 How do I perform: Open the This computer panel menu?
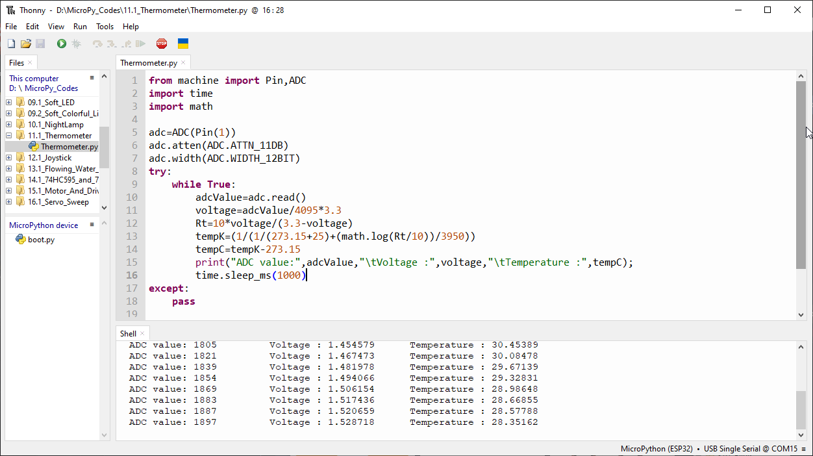pos(92,77)
